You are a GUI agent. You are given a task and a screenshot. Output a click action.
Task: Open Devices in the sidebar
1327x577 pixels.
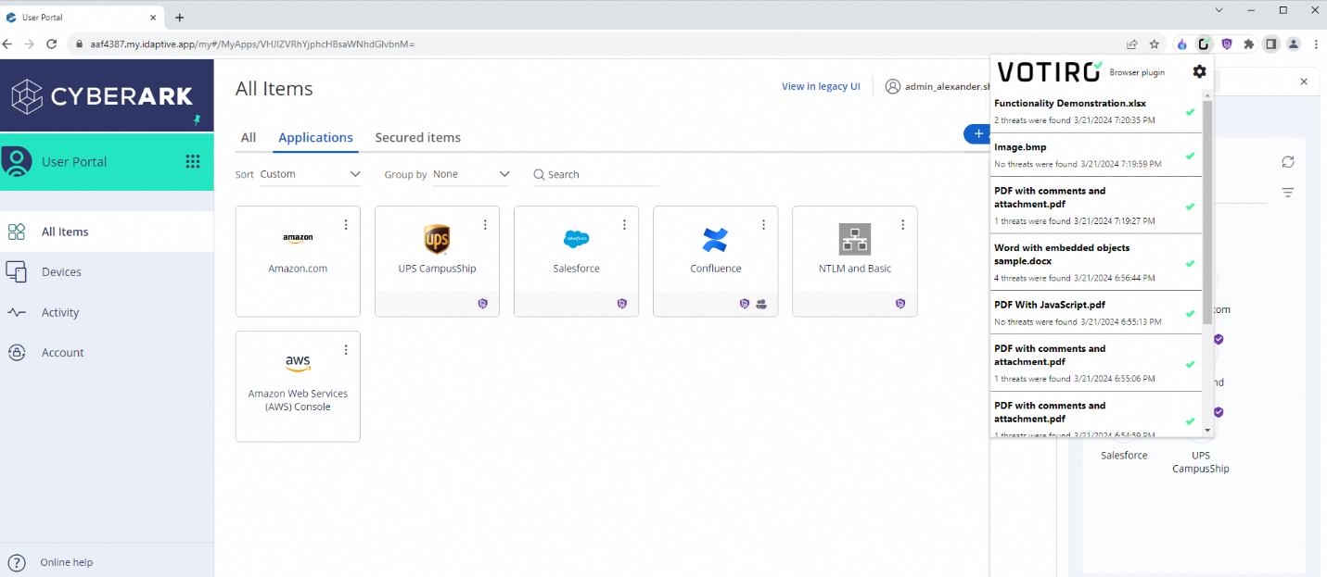coord(107,271)
